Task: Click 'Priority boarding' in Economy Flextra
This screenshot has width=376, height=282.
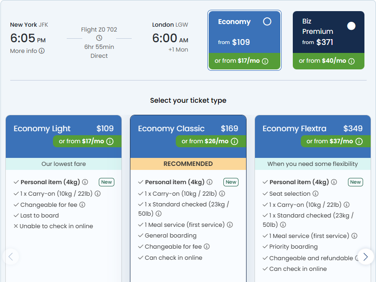Action: [x=293, y=246]
